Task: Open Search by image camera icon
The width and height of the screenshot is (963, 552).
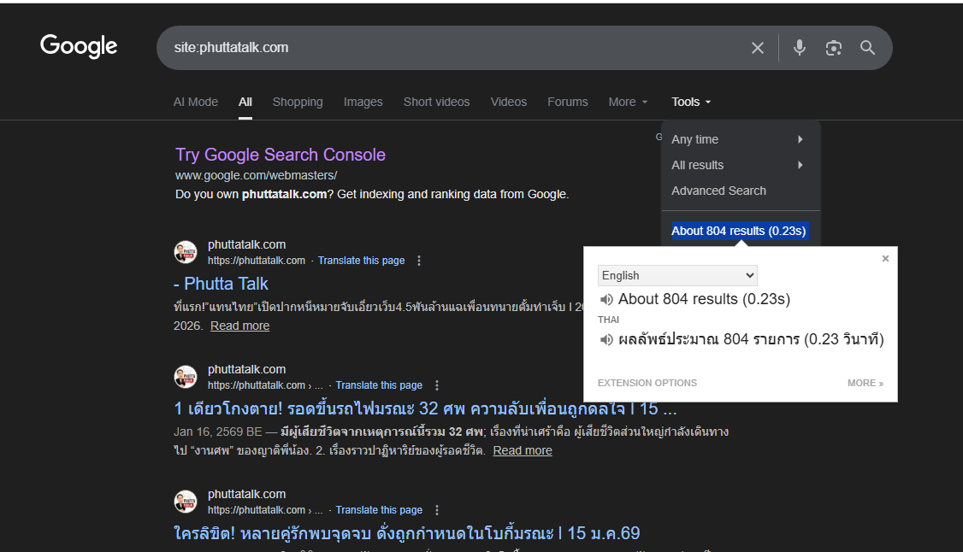Action: coord(834,48)
